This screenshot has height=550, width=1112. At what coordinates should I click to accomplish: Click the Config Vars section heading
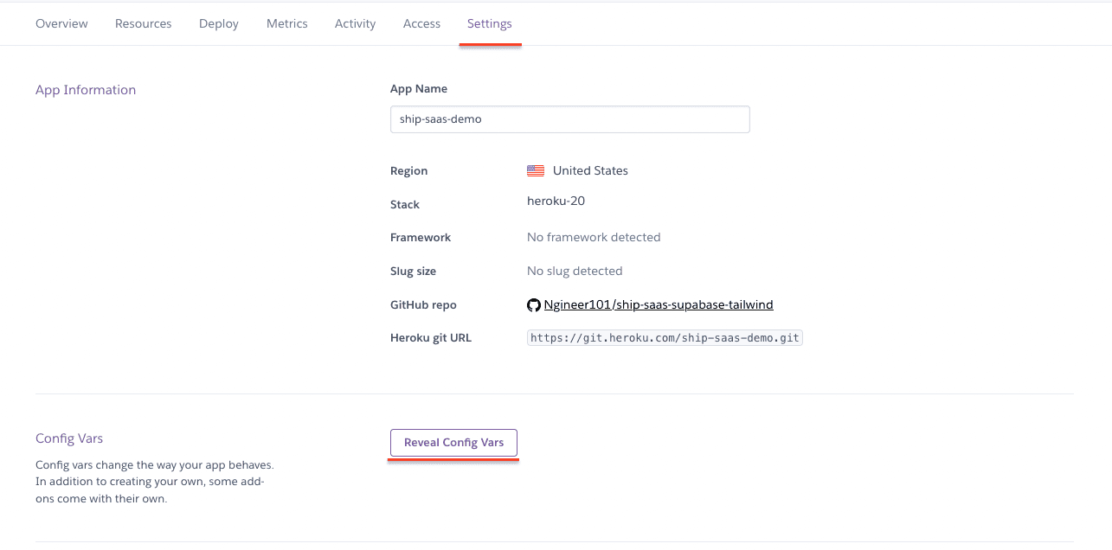(x=68, y=438)
